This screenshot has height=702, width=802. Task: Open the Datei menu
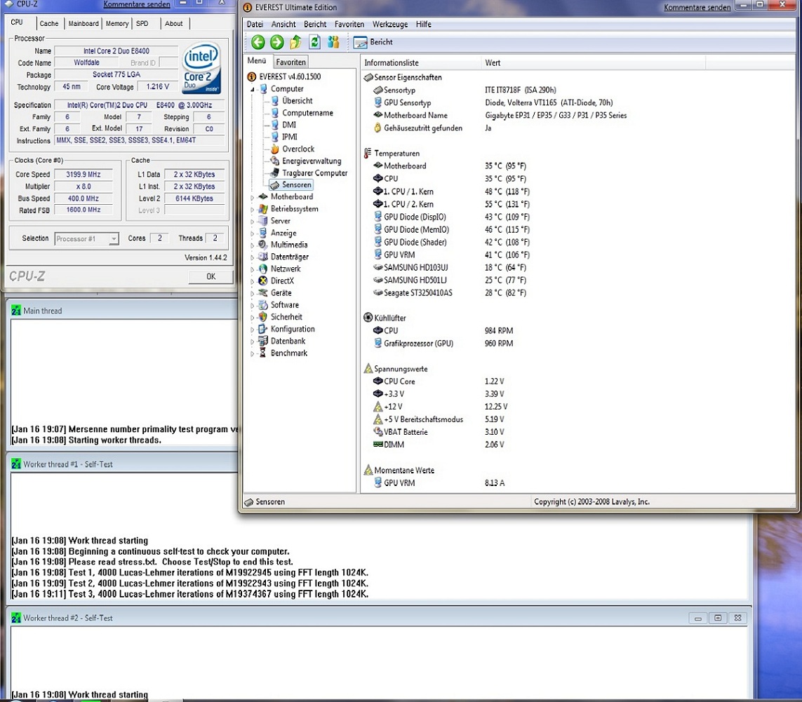tap(255, 24)
